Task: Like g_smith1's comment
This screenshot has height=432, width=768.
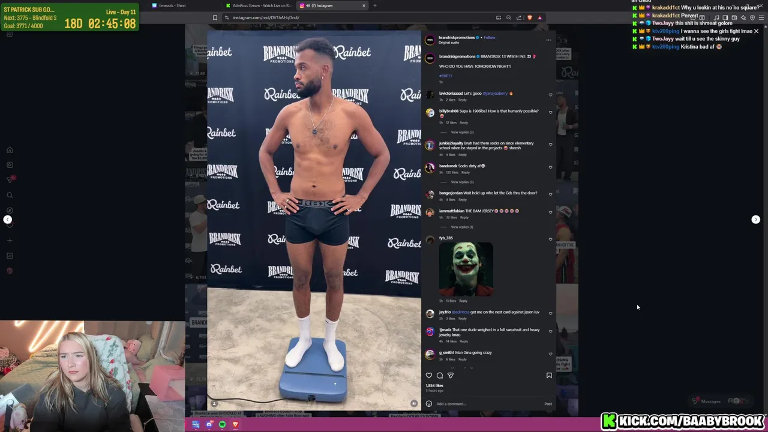Action: pyautogui.click(x=550, y=354)
